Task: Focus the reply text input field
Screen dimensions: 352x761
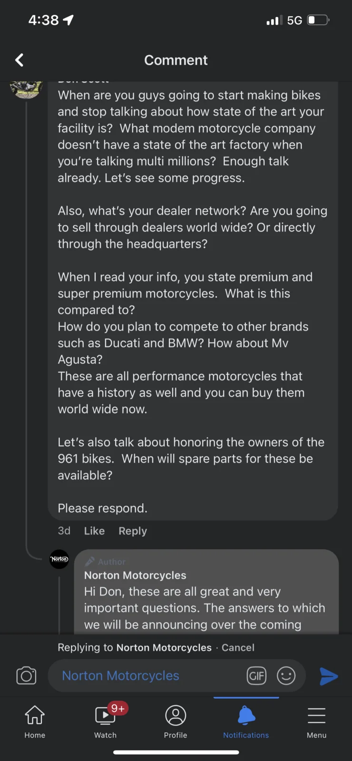Action: coord(209,676)
